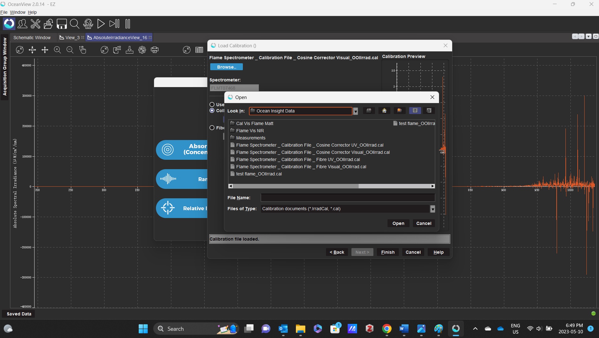
Task: Click the Pause acquisition icon in main toolbar
Action: tap(127, 24)
